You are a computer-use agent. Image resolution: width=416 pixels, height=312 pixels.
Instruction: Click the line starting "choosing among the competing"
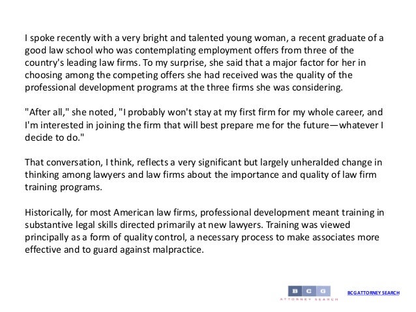tap(188, 75)
